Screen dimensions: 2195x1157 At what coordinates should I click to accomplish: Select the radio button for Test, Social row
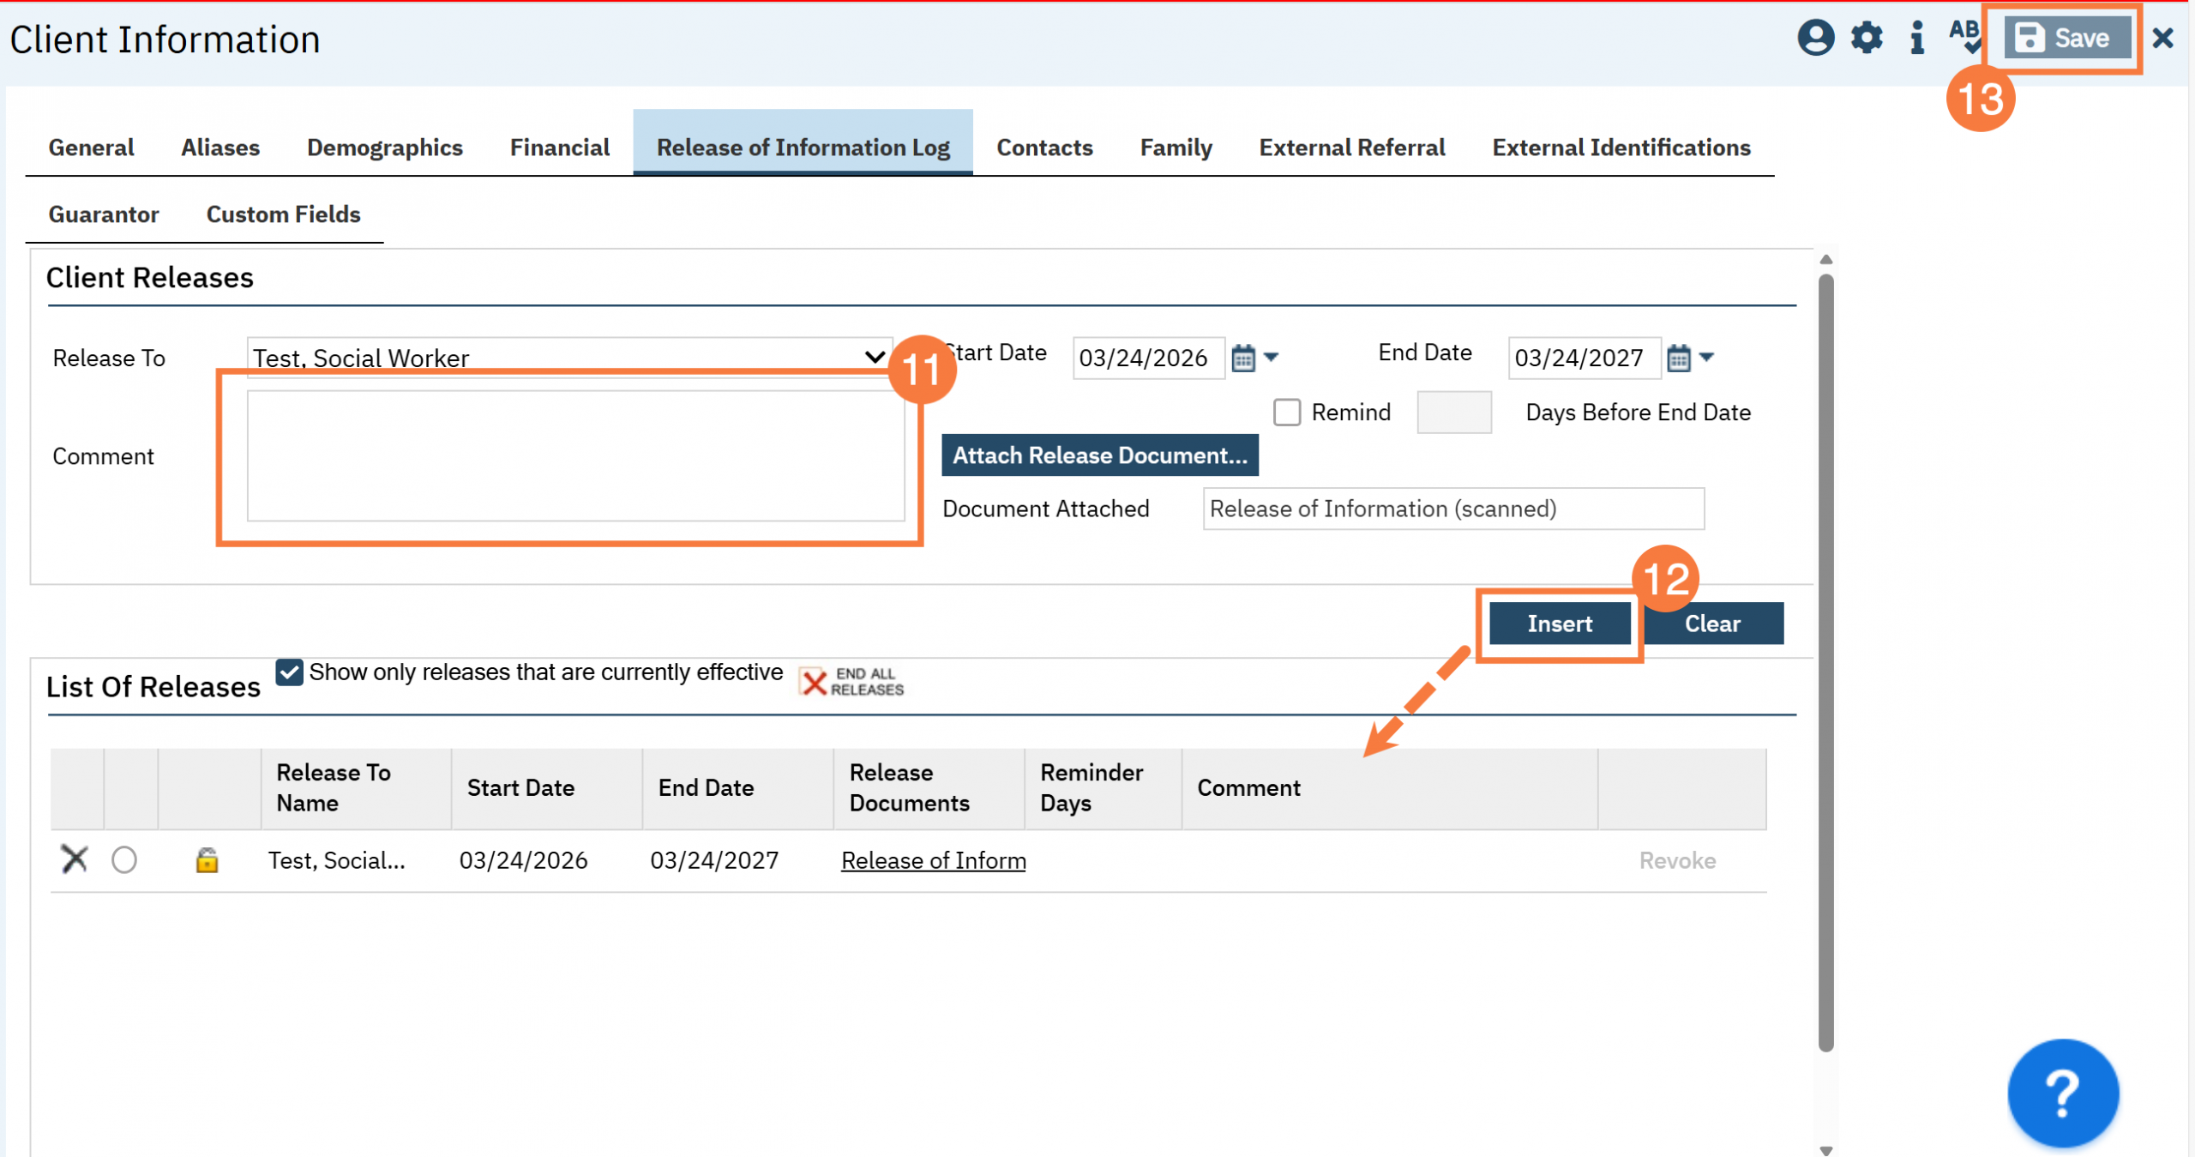tap(124, 859)
